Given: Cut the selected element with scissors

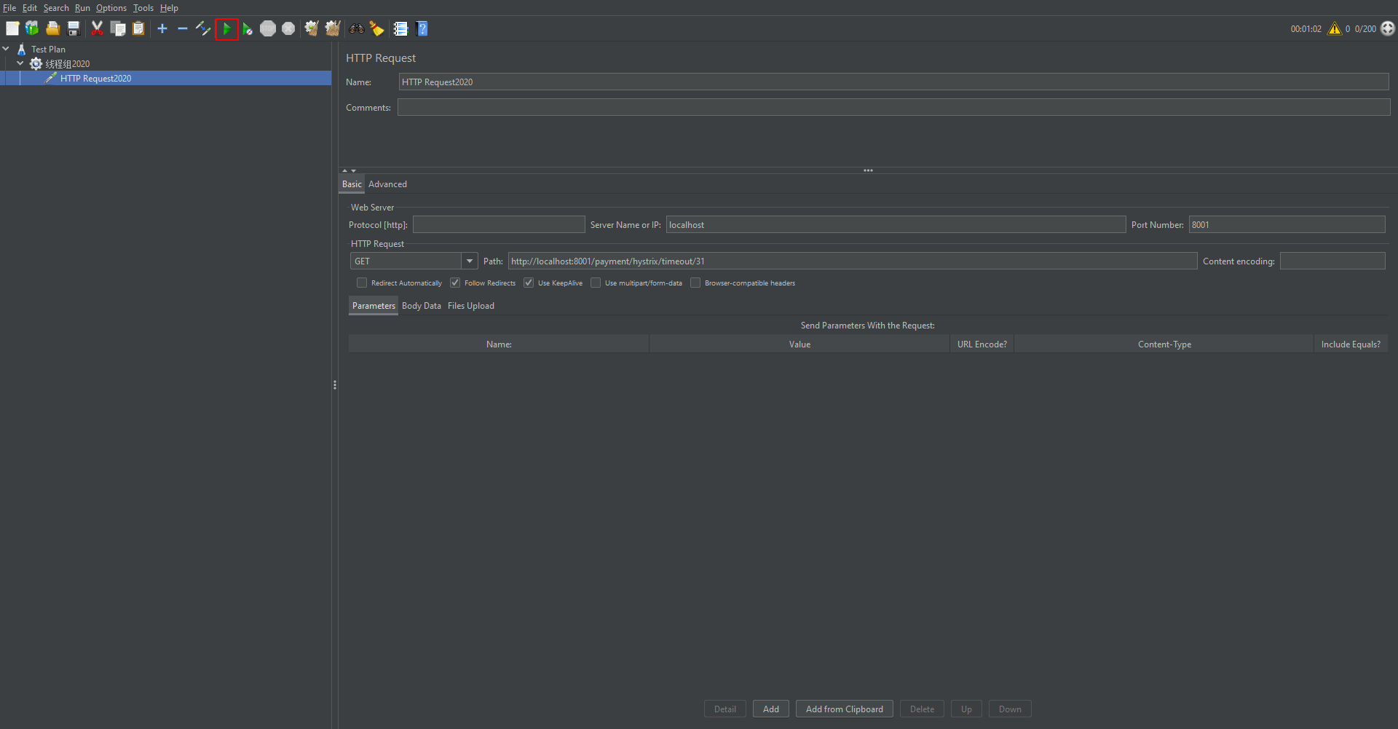Looking at the screenshot, I should pyautogui.click(x=97, y=28).
